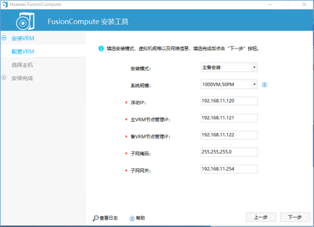Click the magnifier icon for 查看日志
The height and width of the screenshot is (227, 314).
pos(95,218)
